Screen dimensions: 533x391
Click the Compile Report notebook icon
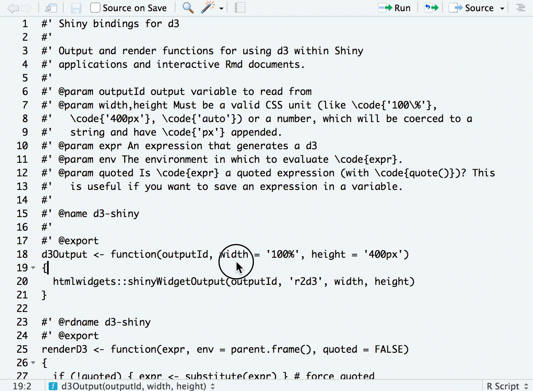[240, 8]
